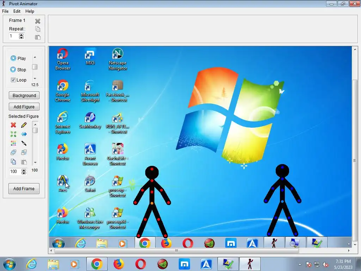
Task: Decrease figure size spinner below 100
Action: coord(24,173)
